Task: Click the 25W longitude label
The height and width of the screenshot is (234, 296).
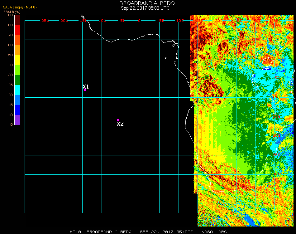Action: pyautogui.click(x=45, y=21)
